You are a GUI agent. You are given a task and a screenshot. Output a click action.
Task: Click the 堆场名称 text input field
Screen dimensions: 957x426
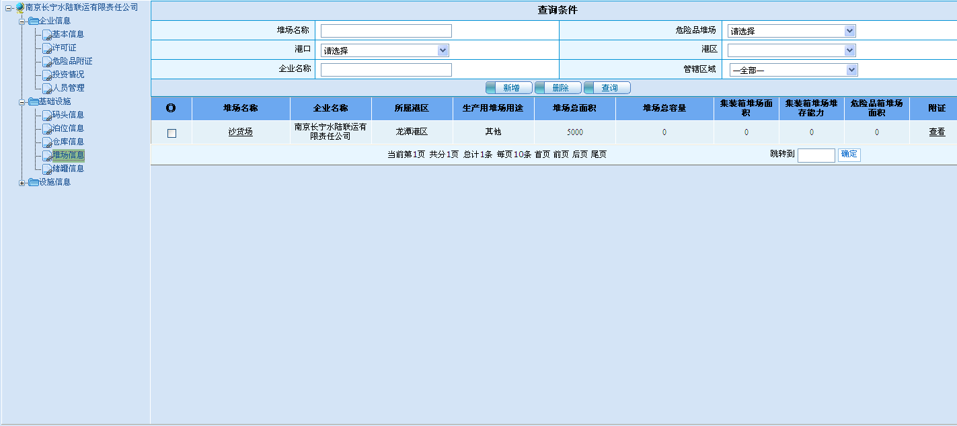point(386,31)
